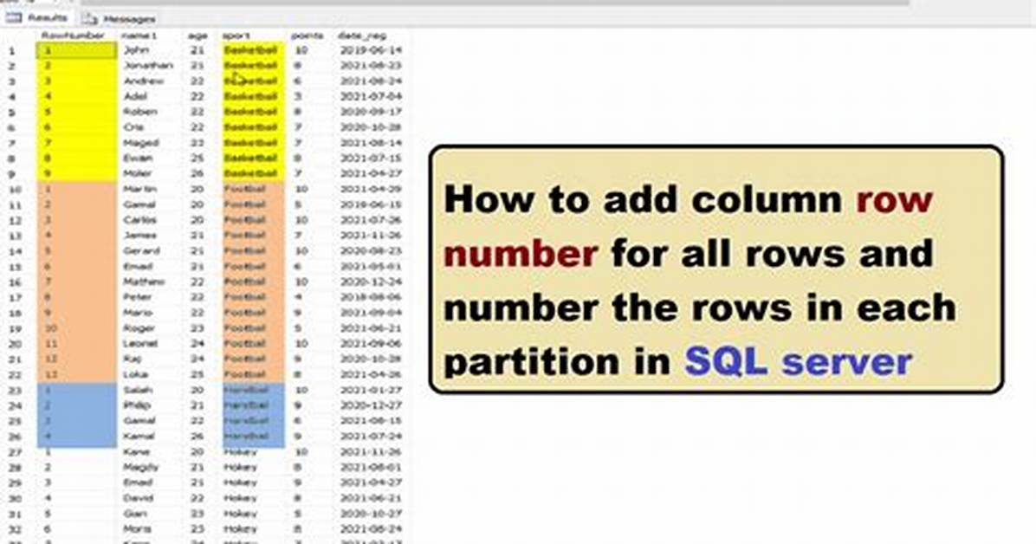This screenshot has width=1036, height=544.
Task: Click the name cell David
Action: [139, 498]
